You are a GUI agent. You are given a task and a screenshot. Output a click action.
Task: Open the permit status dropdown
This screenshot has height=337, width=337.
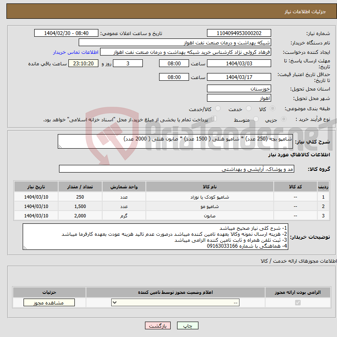[175, 302]
